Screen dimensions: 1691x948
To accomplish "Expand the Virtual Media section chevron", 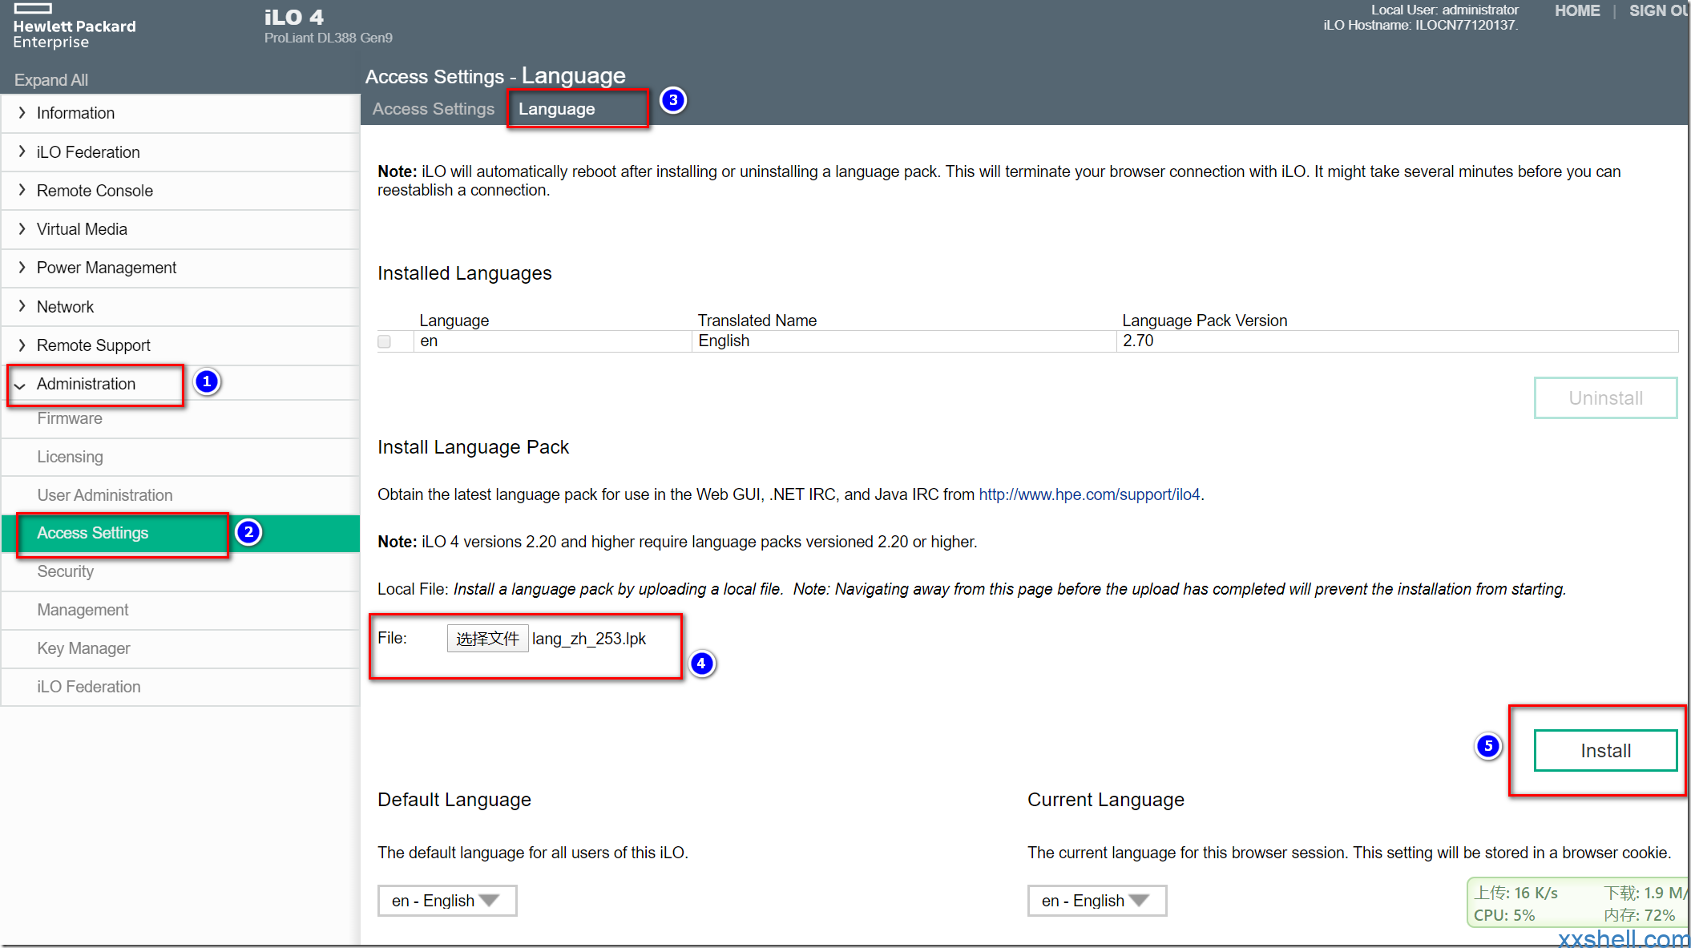I will click(x=22, y=228).
